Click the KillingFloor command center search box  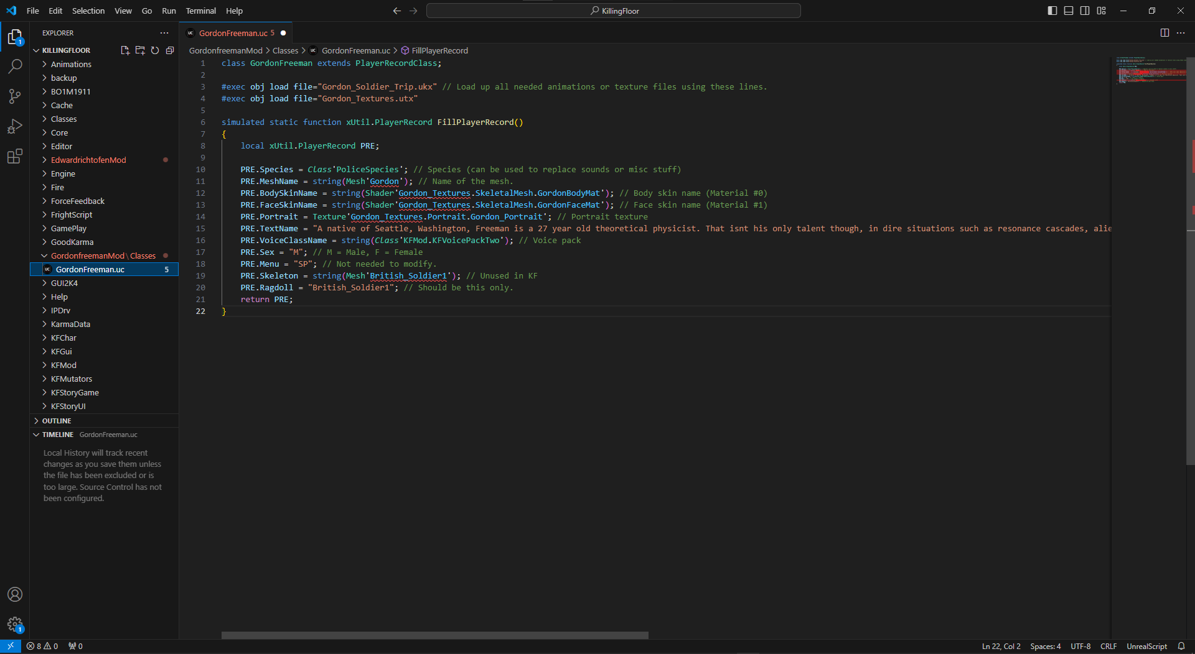point(614,11)
